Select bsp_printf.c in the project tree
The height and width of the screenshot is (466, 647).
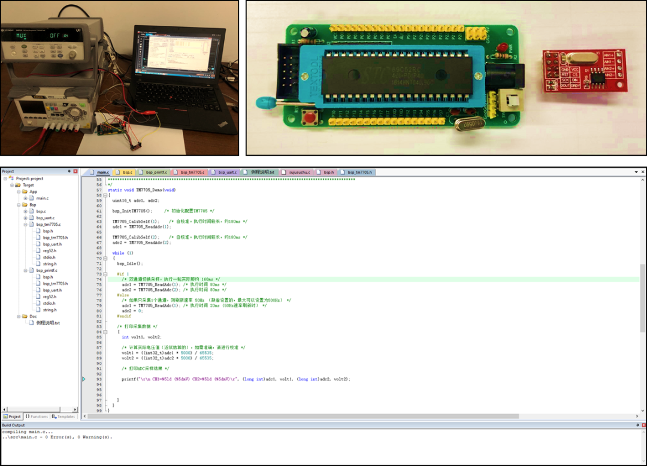click(47, 271)
